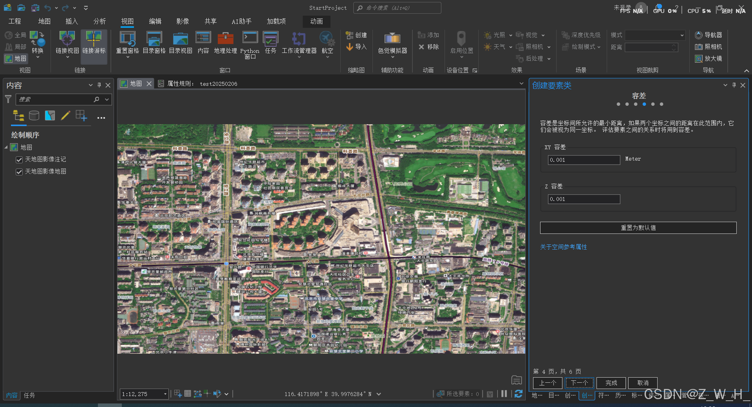
Task: Pause map drawing in status bar
Action: pos(504,394)
